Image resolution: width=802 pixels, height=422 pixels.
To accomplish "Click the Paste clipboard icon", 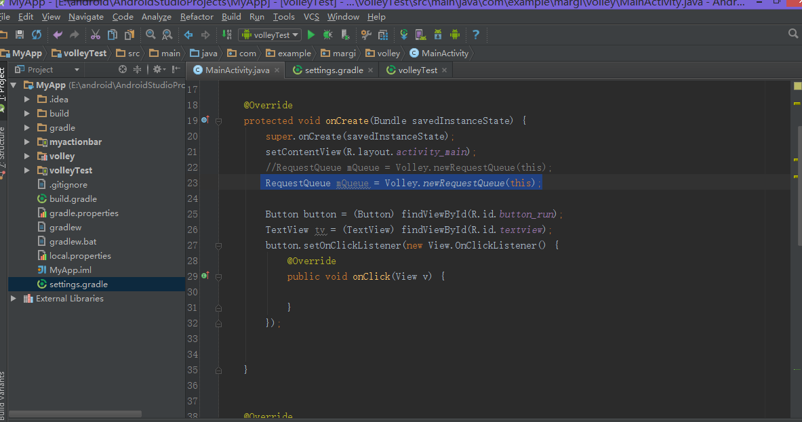I will [x=129, y=35].
